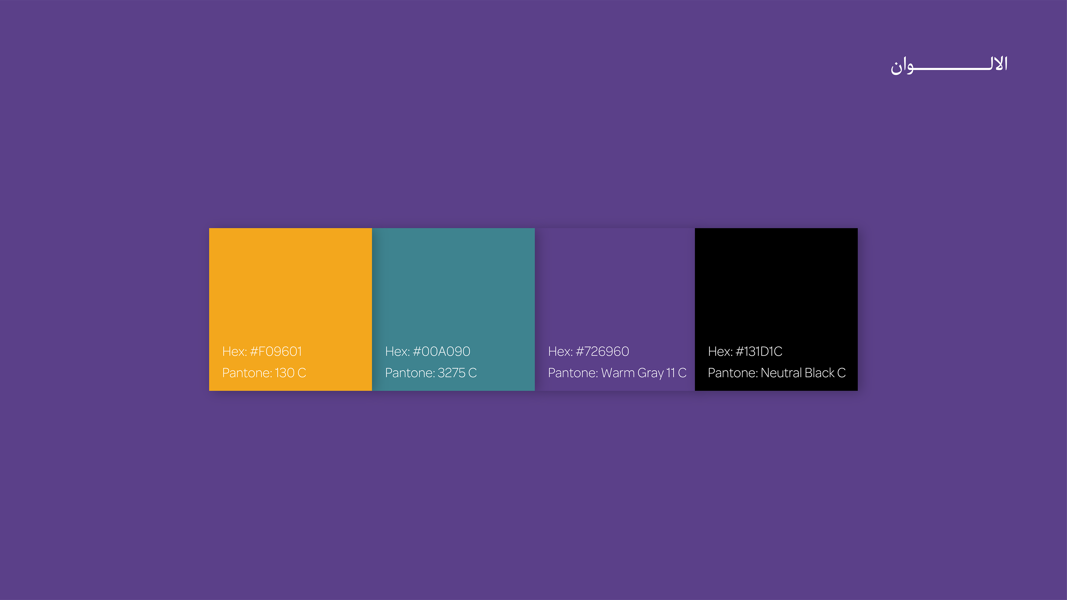Select text Hex: #F09601
Viewport: 1067px width, 600px height.
click(262, 351)
